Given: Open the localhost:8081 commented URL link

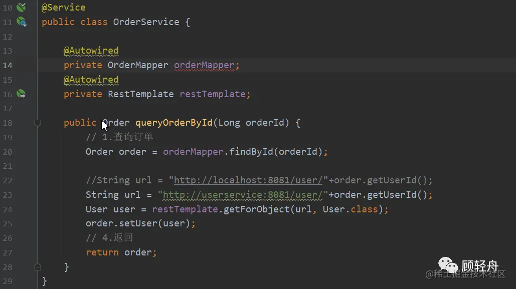Looking at the screenshot, I should [248, 180].
